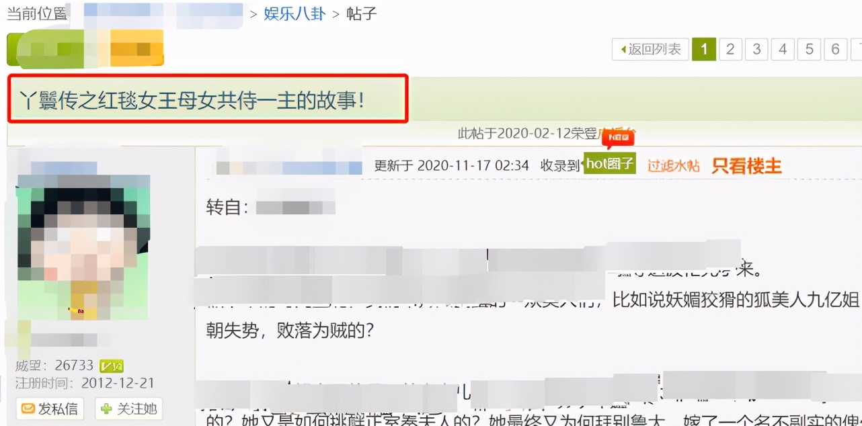Enable 只看楼主 view

(x=747, y=165)
